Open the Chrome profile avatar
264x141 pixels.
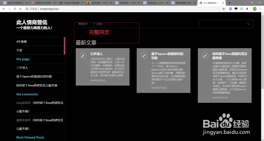point(254,9)
